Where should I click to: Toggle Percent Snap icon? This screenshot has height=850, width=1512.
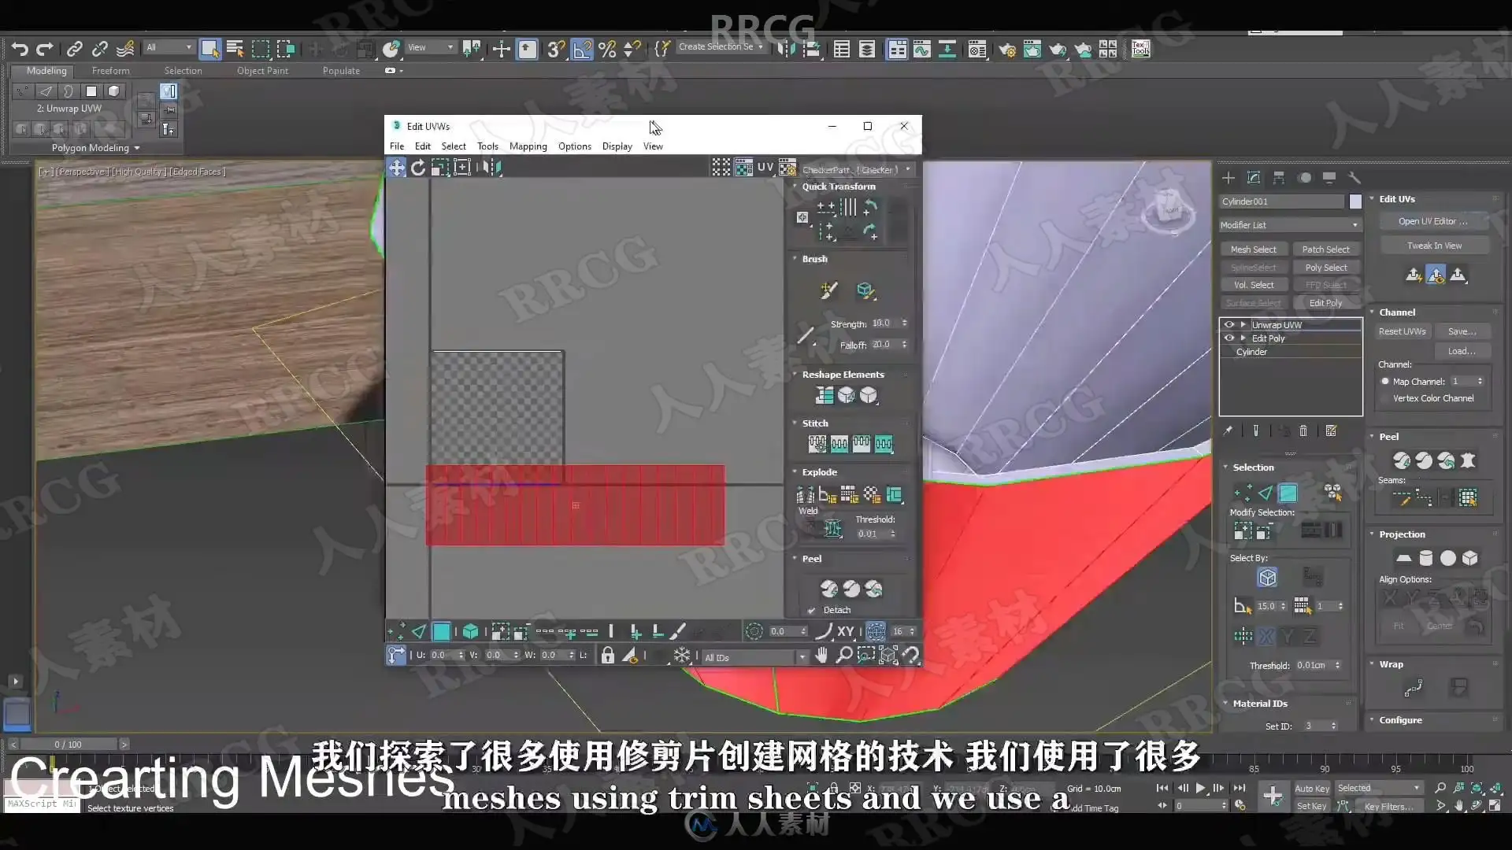607,49
